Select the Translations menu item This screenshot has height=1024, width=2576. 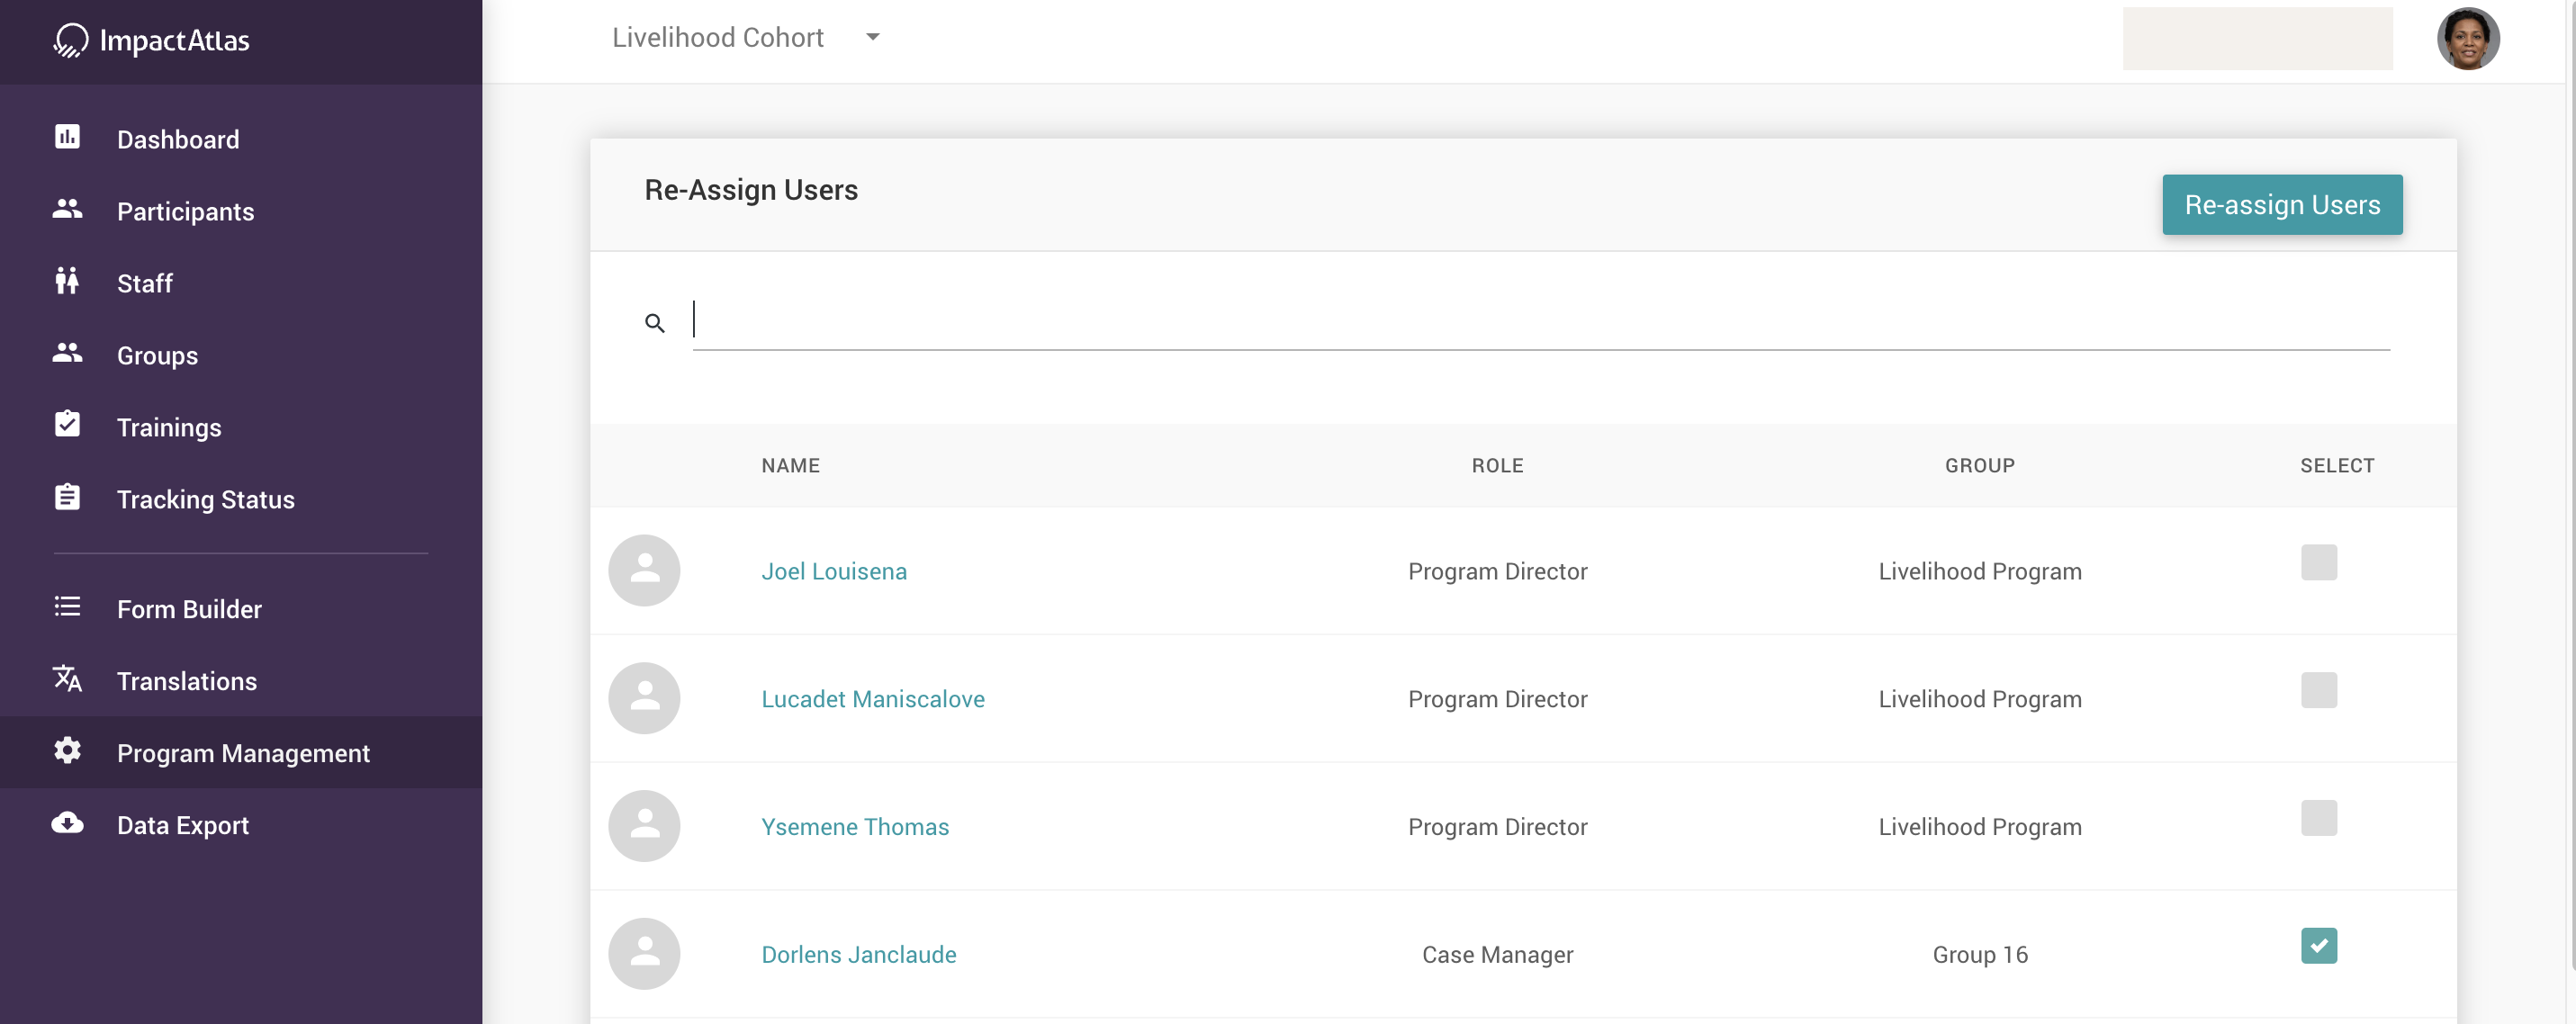coord(187,681)
